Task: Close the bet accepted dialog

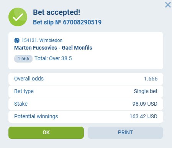Action: pyautogui.click(x=168, y=5)
